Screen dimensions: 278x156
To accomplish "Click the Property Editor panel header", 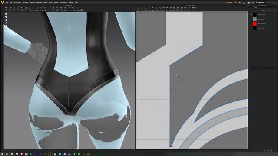I will [262, 68].
